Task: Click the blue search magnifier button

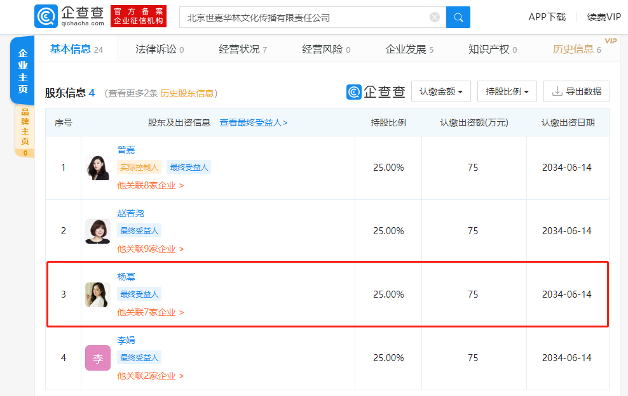Action: click(x=458, y=17)
